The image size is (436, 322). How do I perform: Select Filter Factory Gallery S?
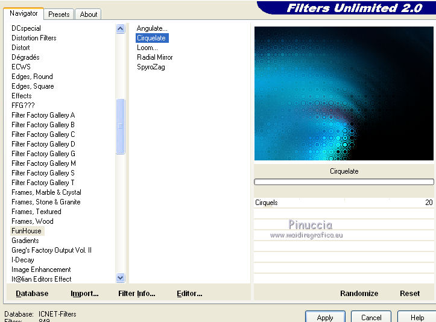[43, 173]
